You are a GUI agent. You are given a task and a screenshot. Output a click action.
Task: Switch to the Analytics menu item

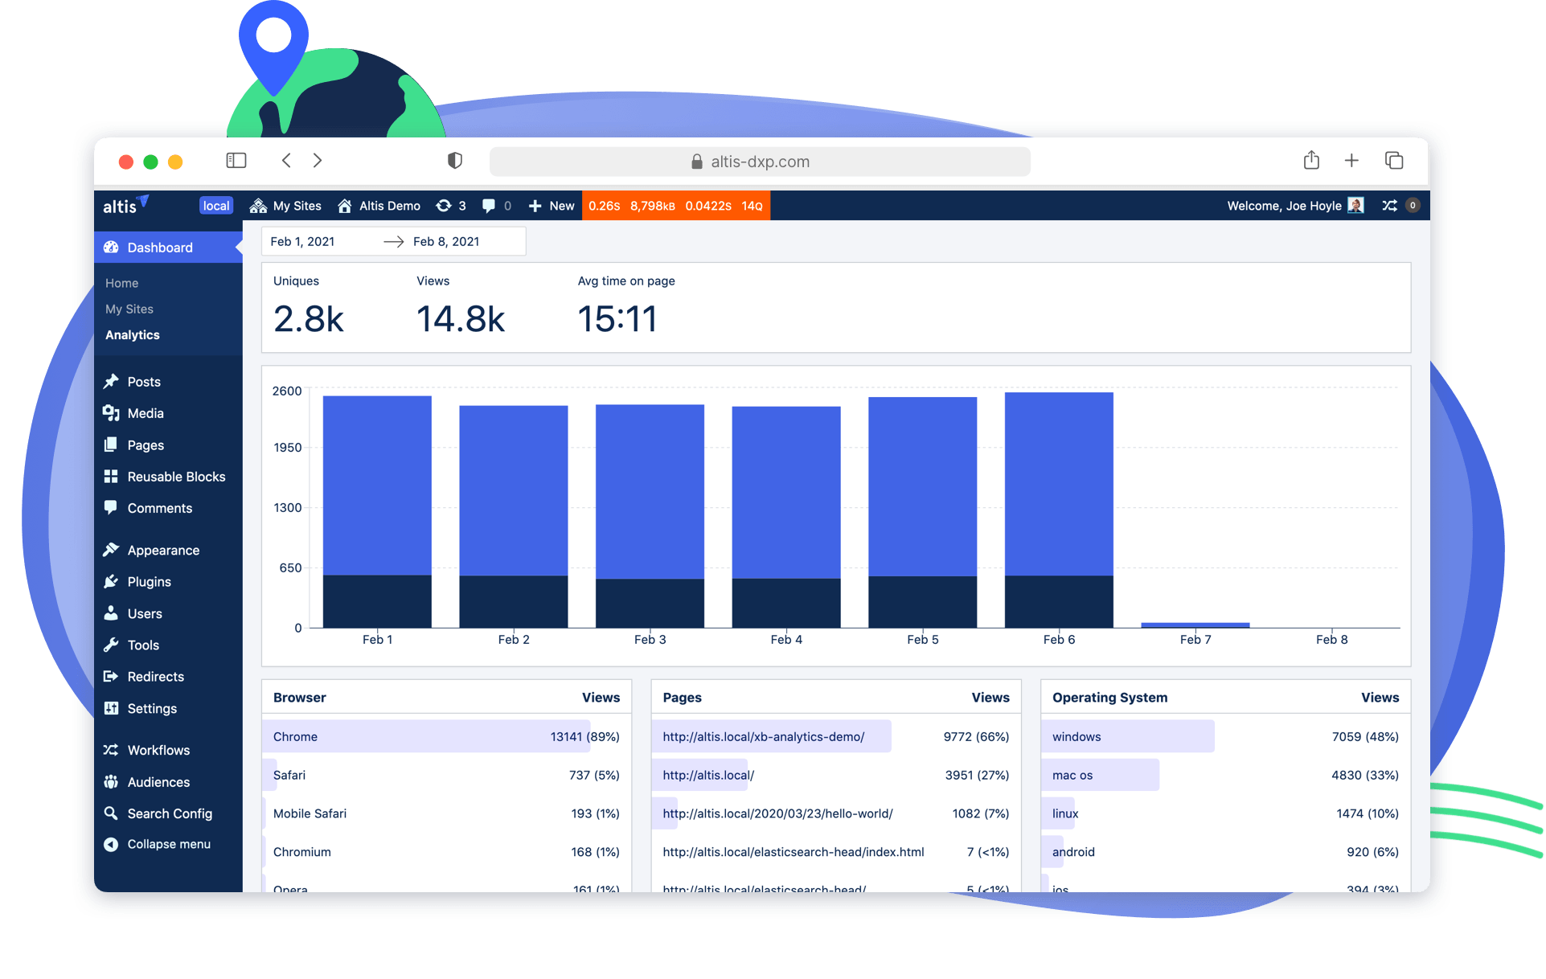pyautogui.click(x=132, y=334)
